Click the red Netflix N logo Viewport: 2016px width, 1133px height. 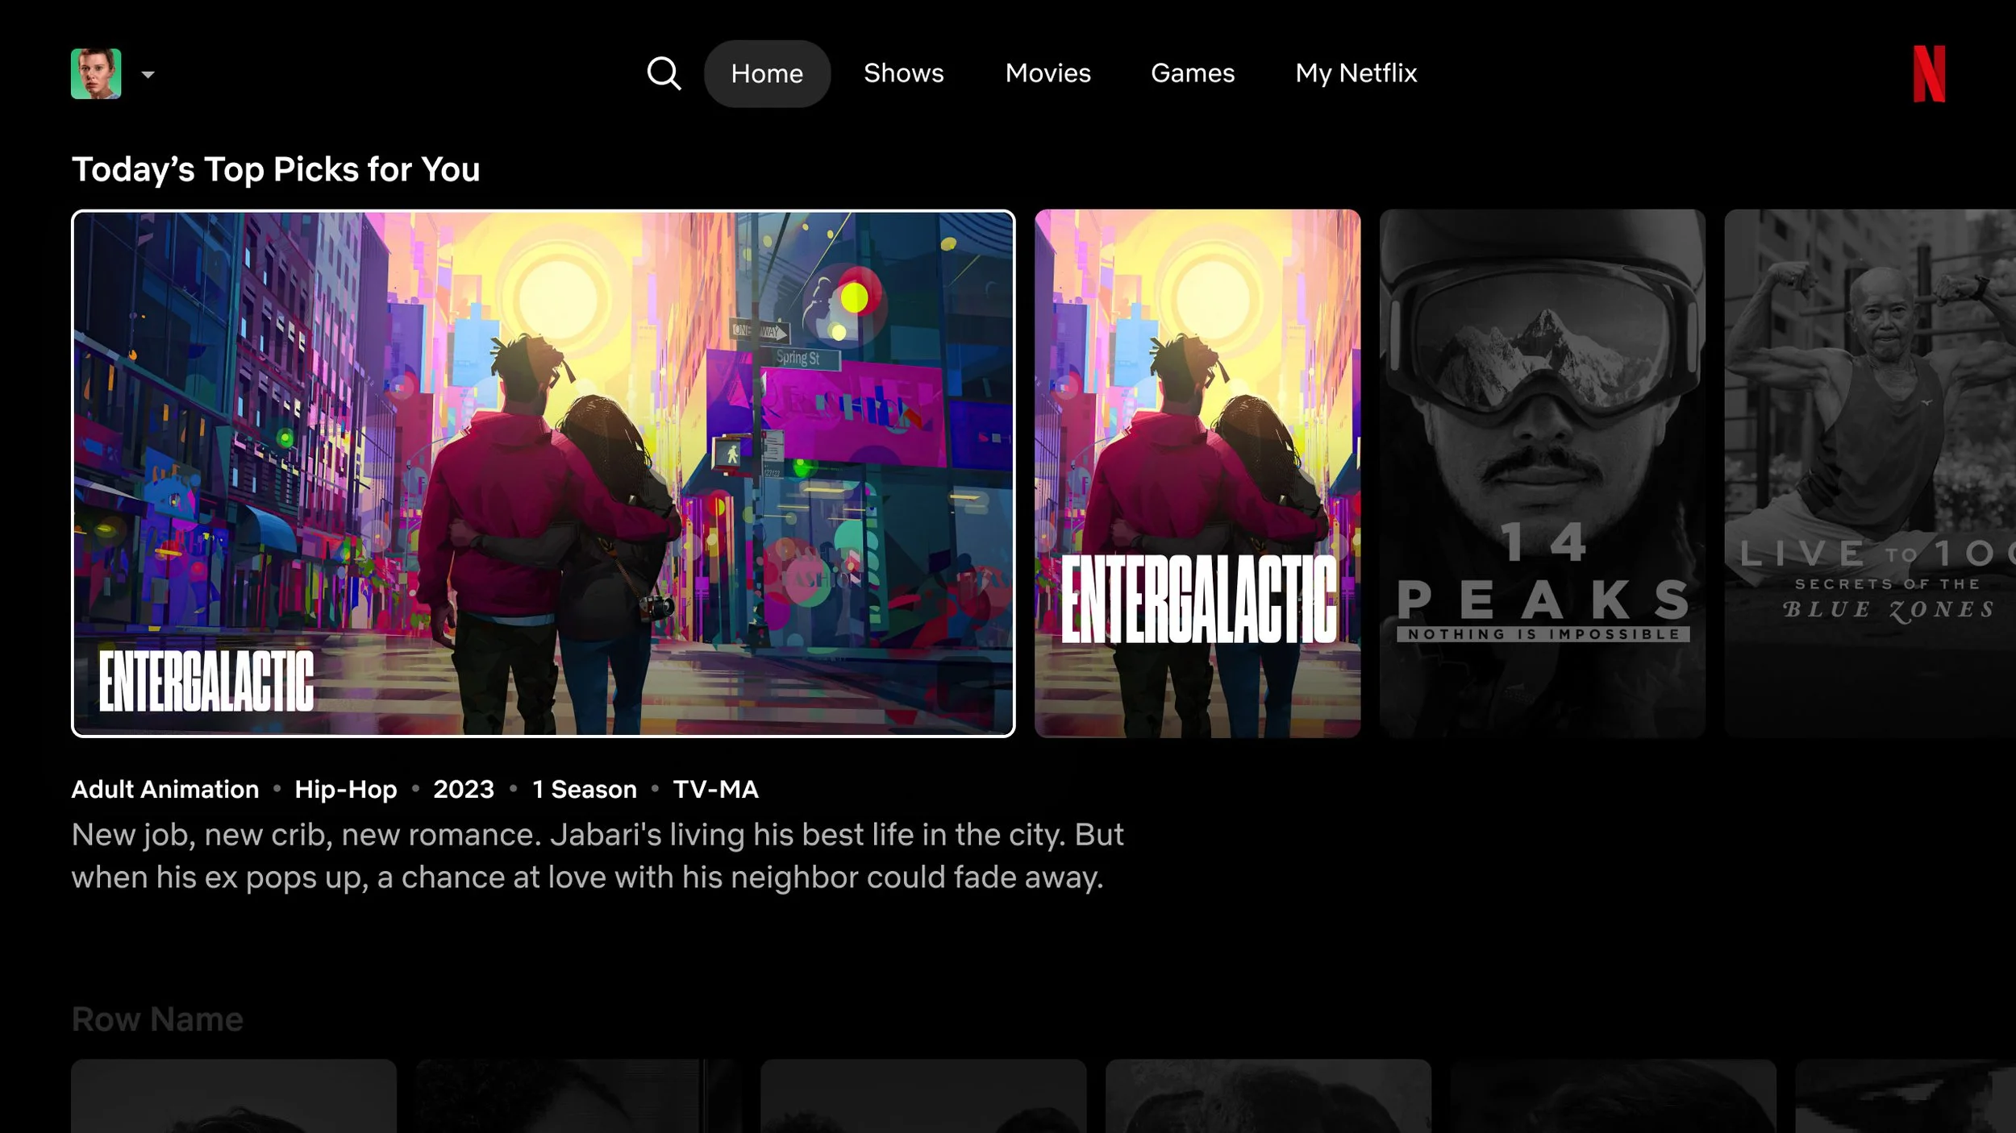(x=1929, y=73)
